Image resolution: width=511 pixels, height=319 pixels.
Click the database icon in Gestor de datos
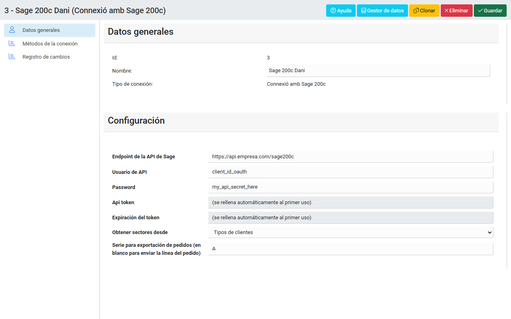[x=364, y=11]
